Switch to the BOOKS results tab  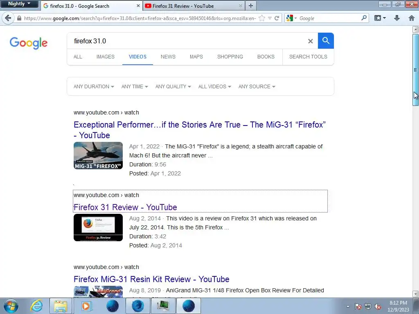(266, 56)
